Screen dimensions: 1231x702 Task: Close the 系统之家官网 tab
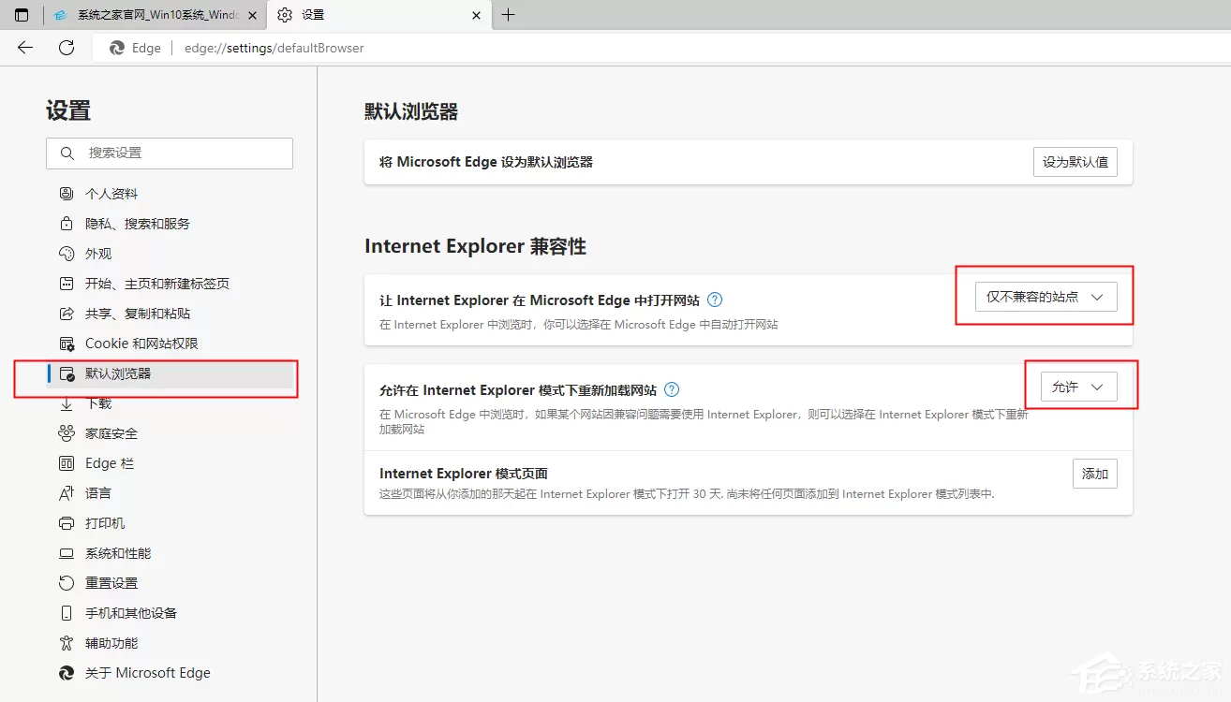click(x=252, y=15)
